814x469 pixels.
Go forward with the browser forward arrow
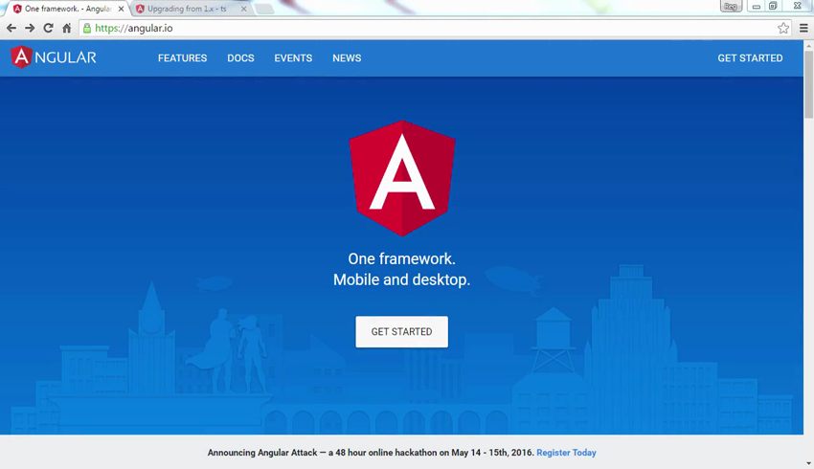click(30, 28)
